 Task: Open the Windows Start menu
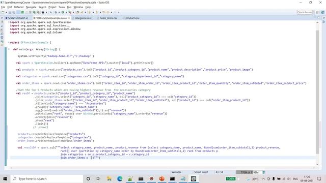point(5,178)
